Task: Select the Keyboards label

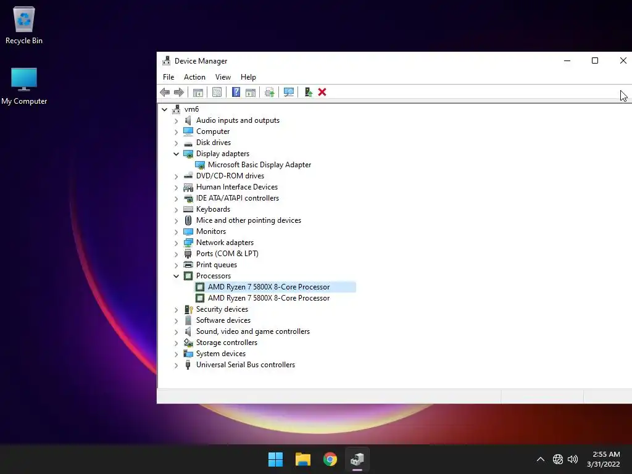Action: [213, 209]
